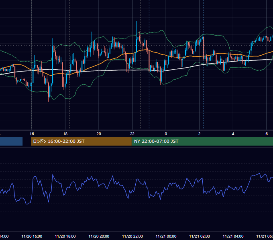The width and height of the screenshot is (273, 240).
Task: Click the '11/20 16:00' date label
Action: 32,236
